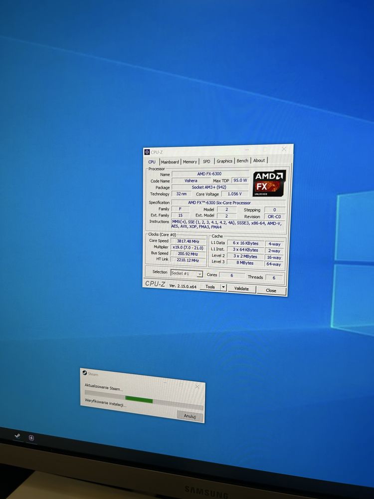Viewport: 374px width, 499px height.
Task: Click the Ext. Family value 15
Action: click(181, 215)
